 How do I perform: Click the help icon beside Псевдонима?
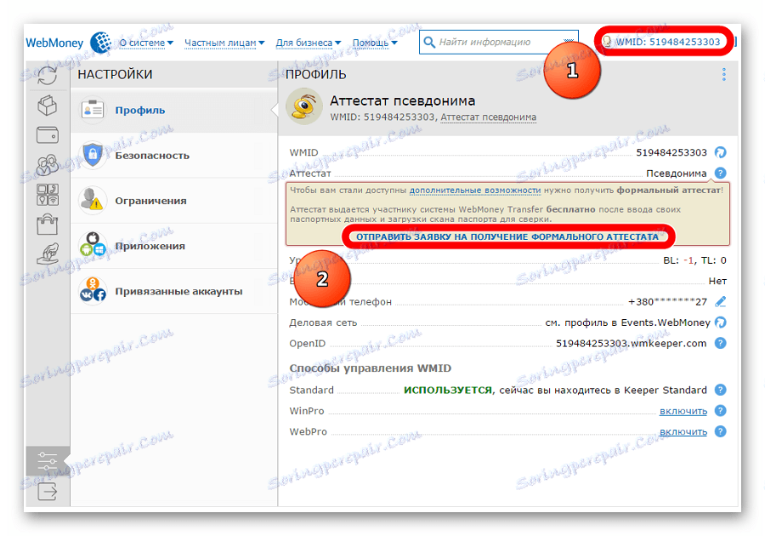720,173
